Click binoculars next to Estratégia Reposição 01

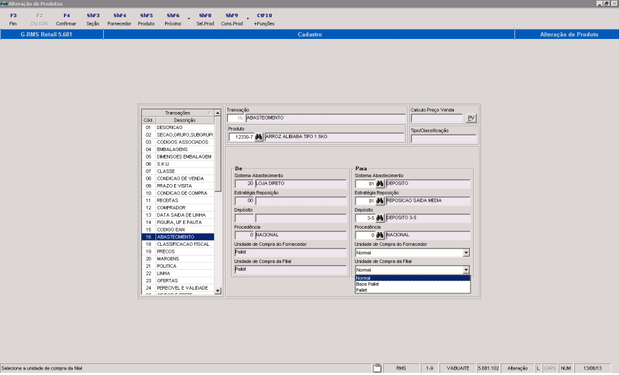(x=379, y=201)
